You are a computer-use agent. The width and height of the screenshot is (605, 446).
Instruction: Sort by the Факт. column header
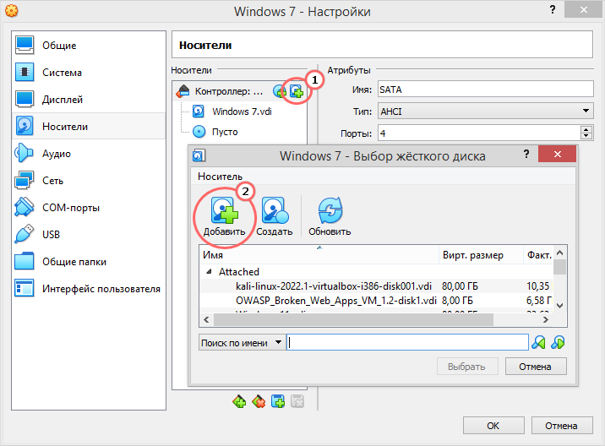click(x=538, y=255)
